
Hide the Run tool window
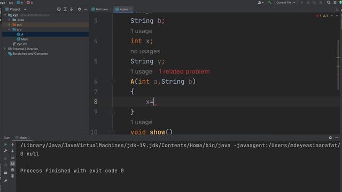point(337,138)
